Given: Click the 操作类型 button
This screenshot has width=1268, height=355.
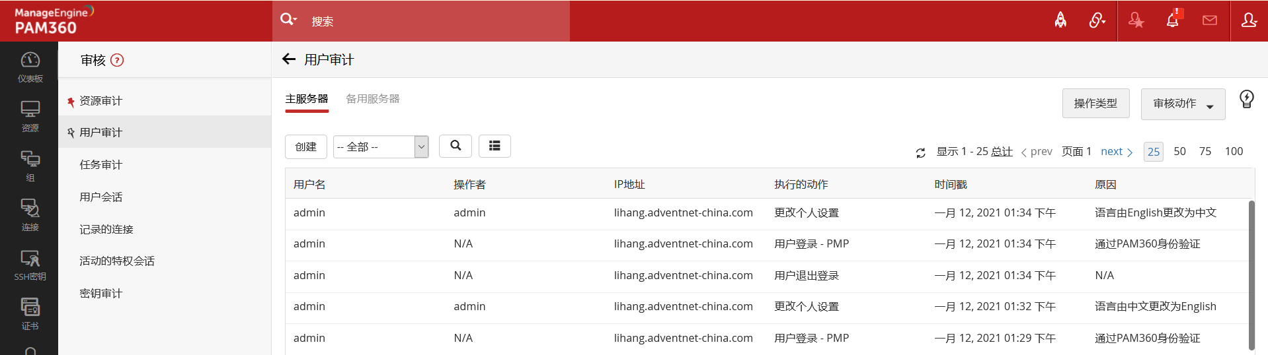Looking at the screenshot, I should pos(1095,104).
